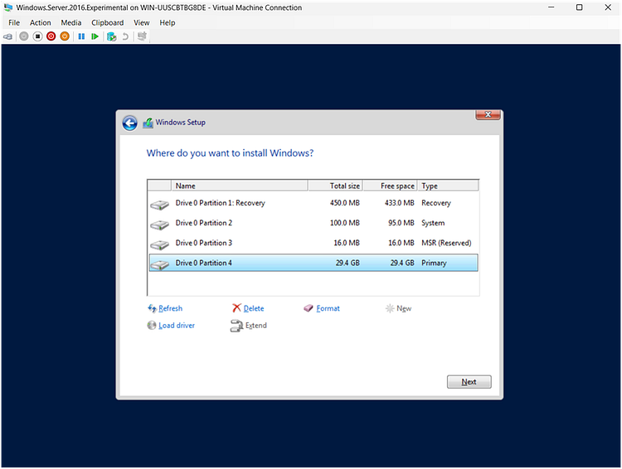Viewport: 622px width, 469px height.
Task: Select Drive 0 Partition 3 row
Action: click(313, 243)
